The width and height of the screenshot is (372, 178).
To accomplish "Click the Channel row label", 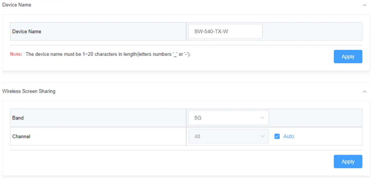I will [x=21, y=136].
